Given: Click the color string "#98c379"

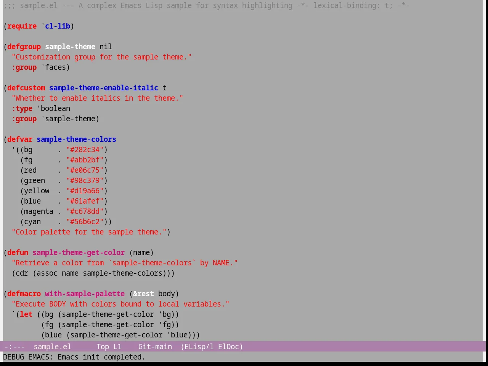Looking at the screenshot, I should tap(85, 180).
